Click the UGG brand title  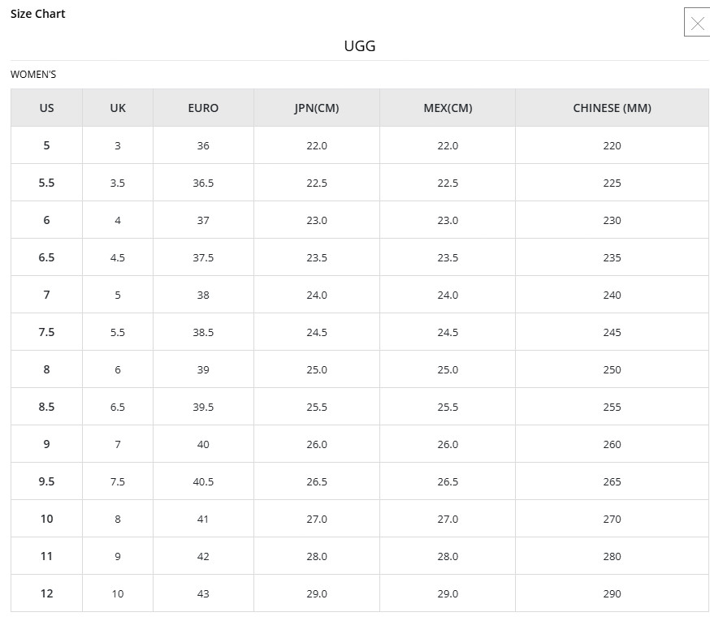[x=360, y=45]
